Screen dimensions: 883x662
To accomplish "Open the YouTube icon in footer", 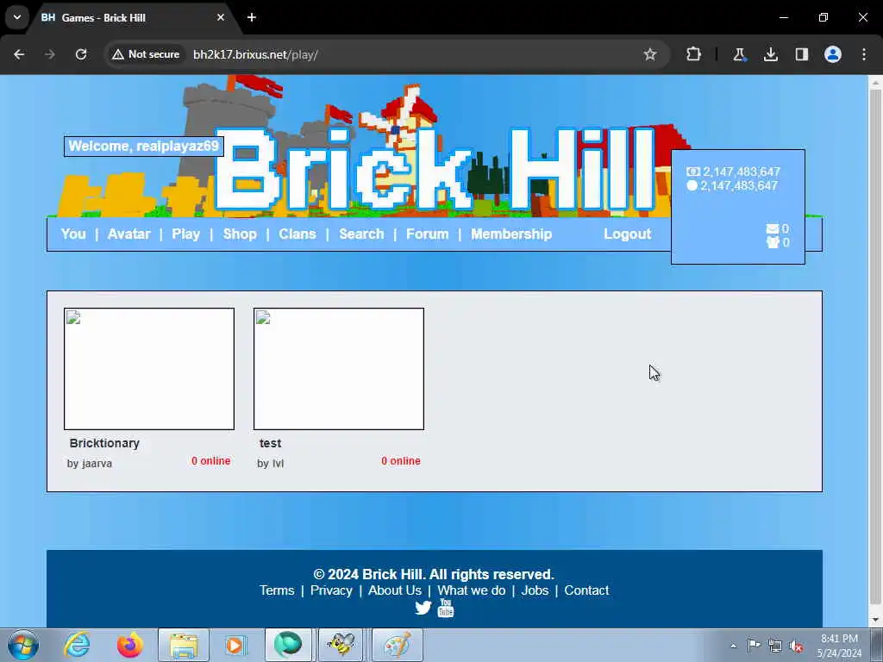I will tap(446, 608).
